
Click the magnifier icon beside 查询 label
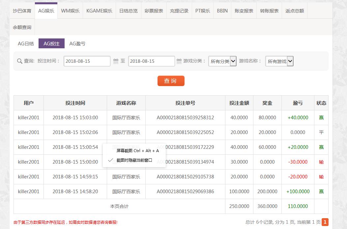tap(19, 61)
